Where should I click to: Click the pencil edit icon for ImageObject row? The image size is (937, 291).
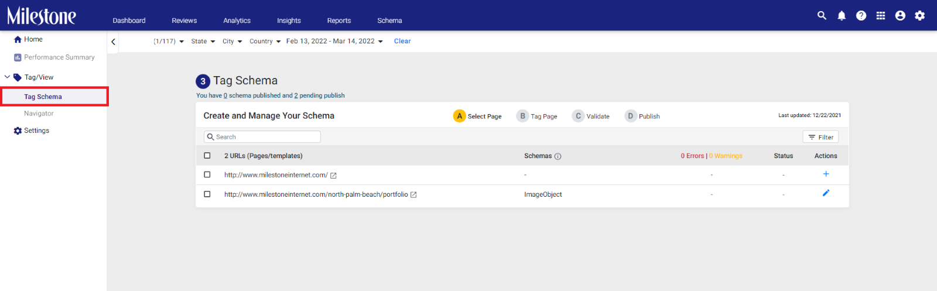[826, 193]
